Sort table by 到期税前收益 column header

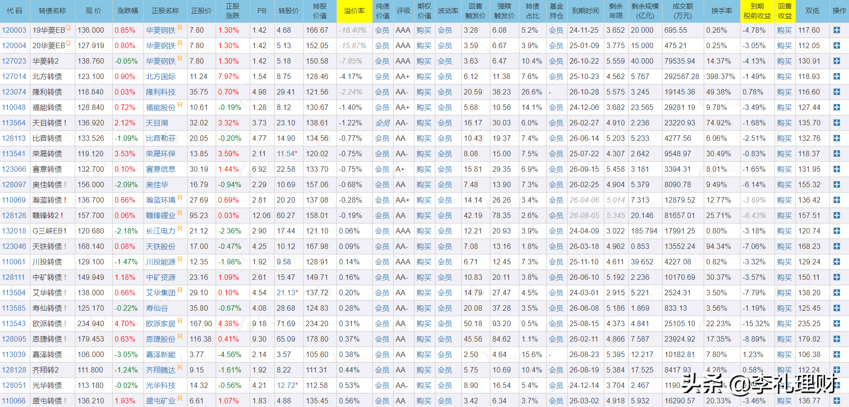click(x=757, y=11)
